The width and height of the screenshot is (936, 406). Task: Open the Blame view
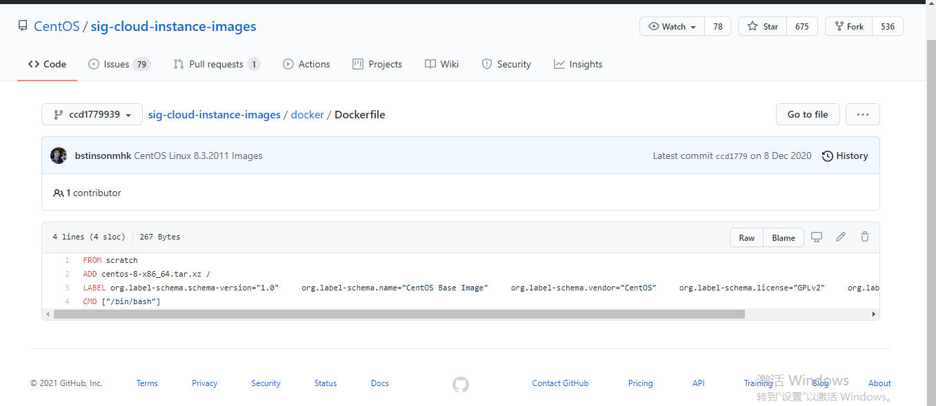[x=784, y=237]
